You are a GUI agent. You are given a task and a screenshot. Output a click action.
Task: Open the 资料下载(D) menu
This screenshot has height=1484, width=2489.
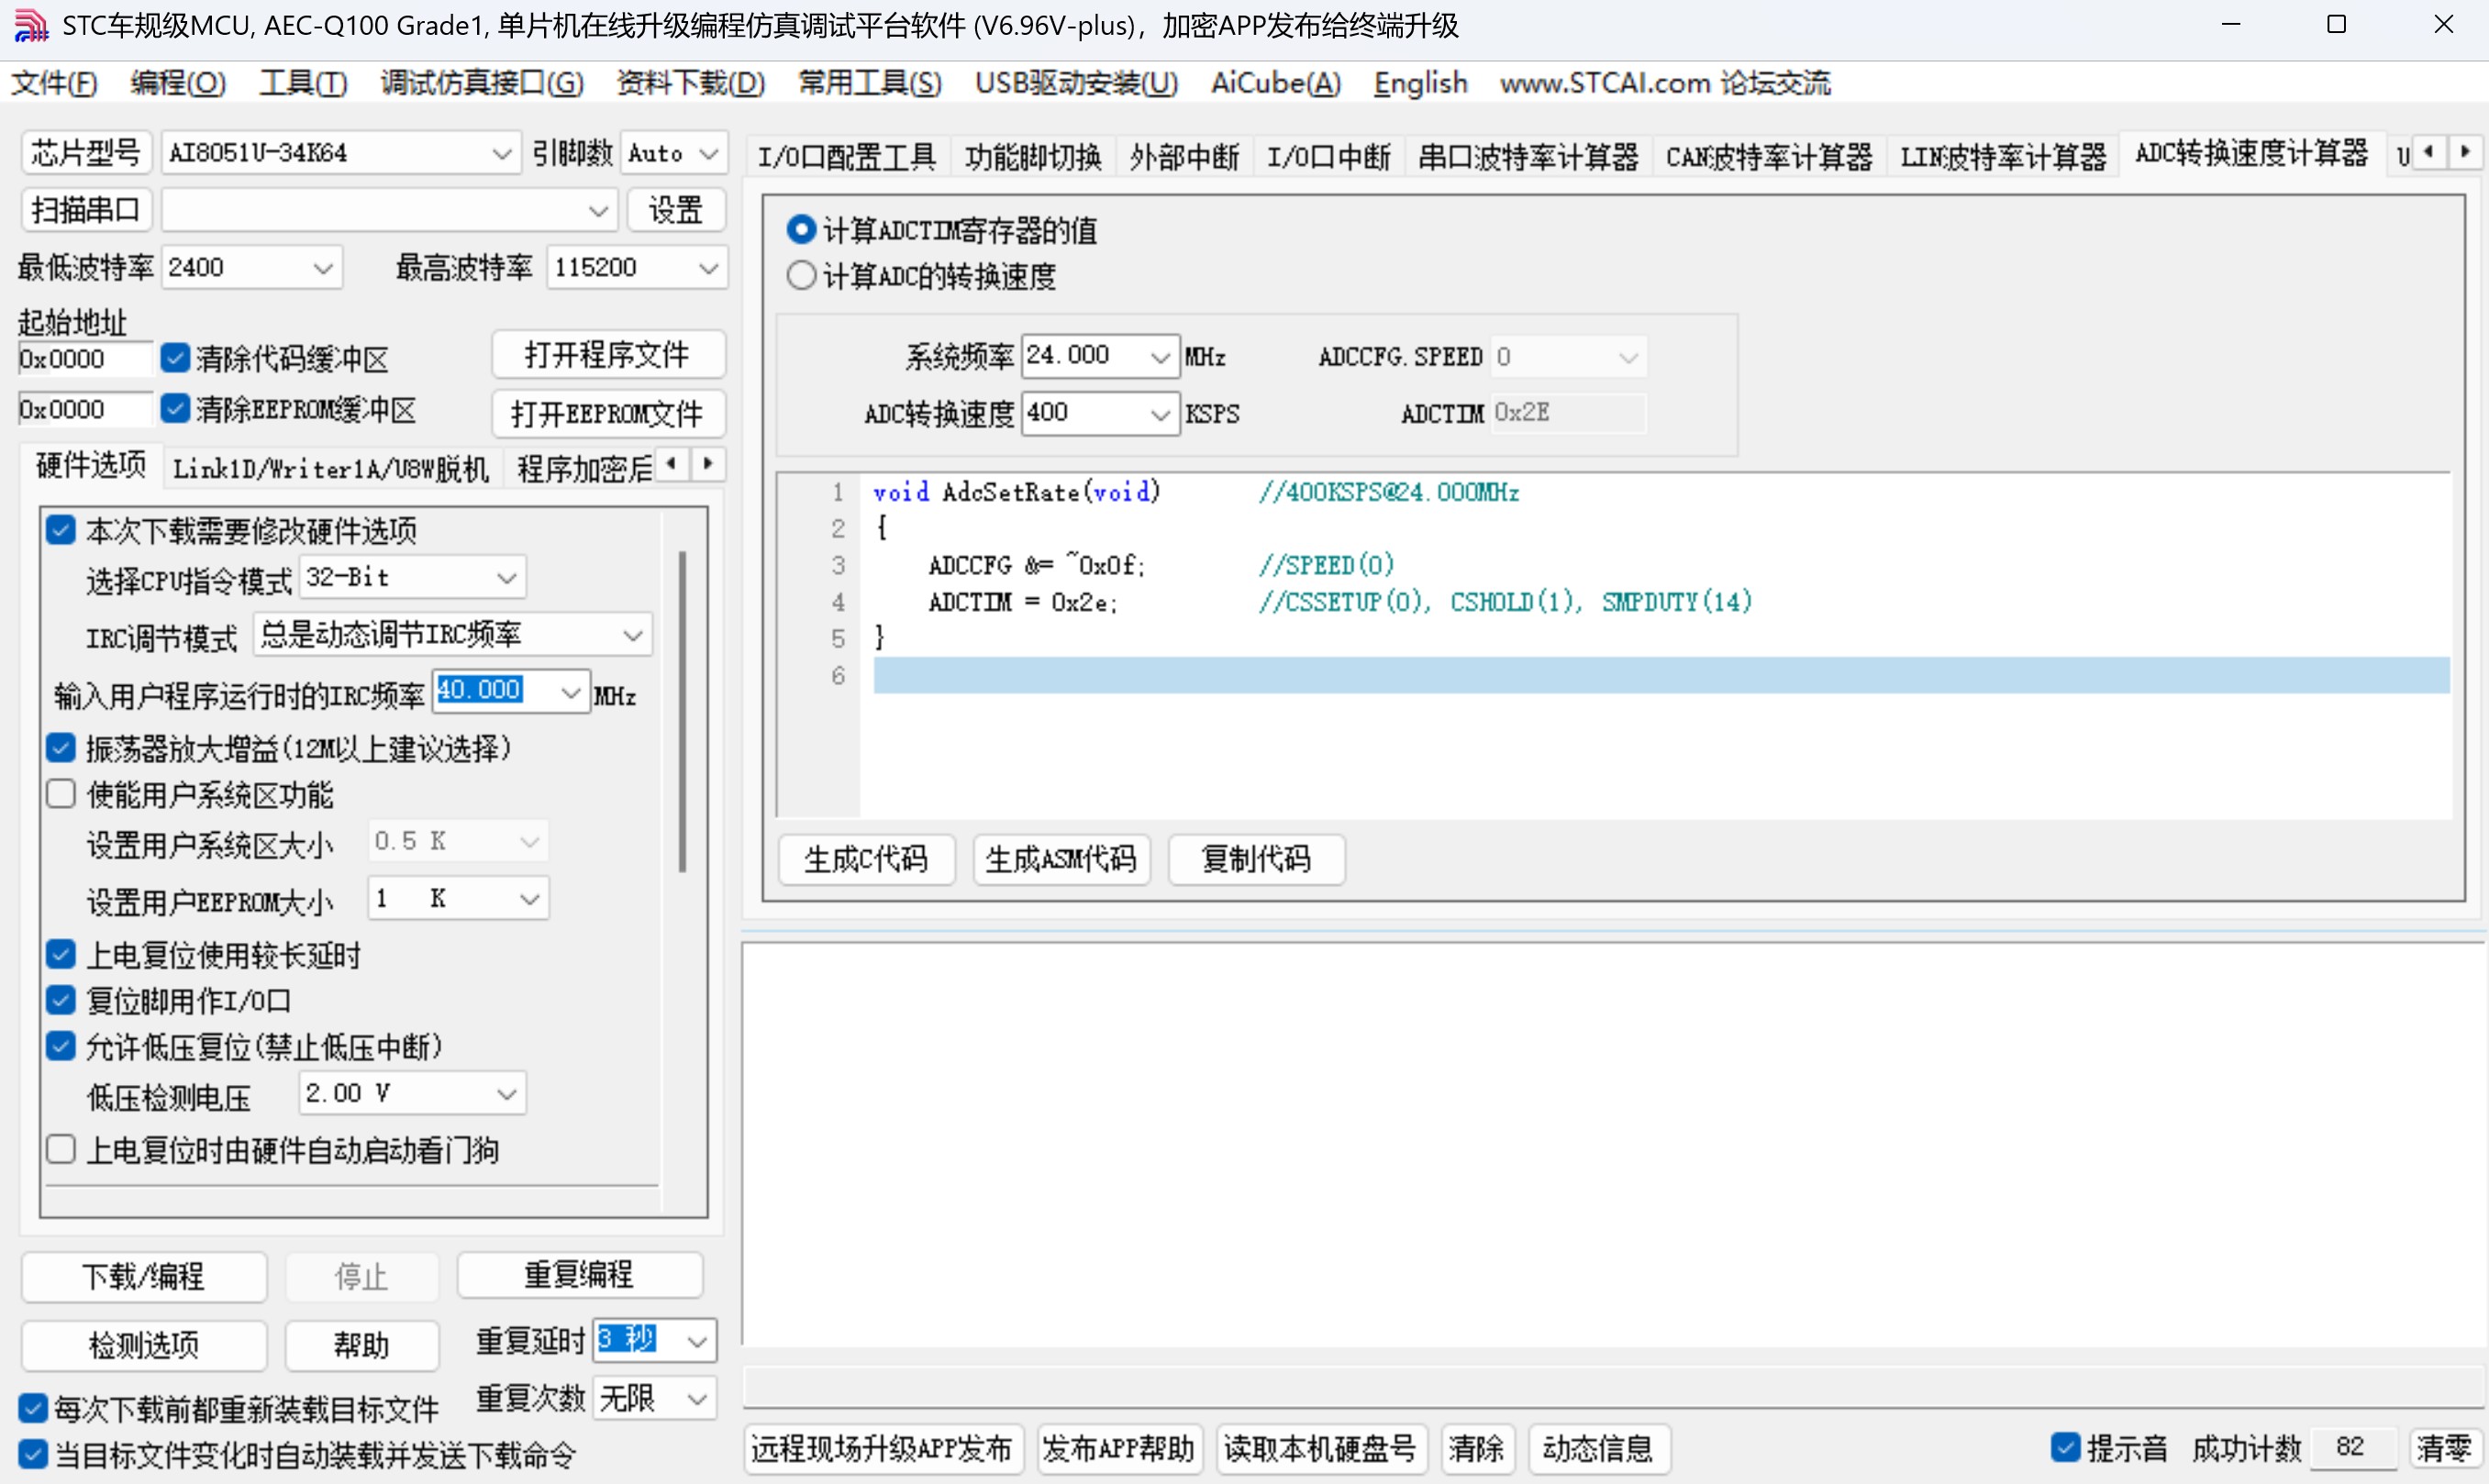691,83
